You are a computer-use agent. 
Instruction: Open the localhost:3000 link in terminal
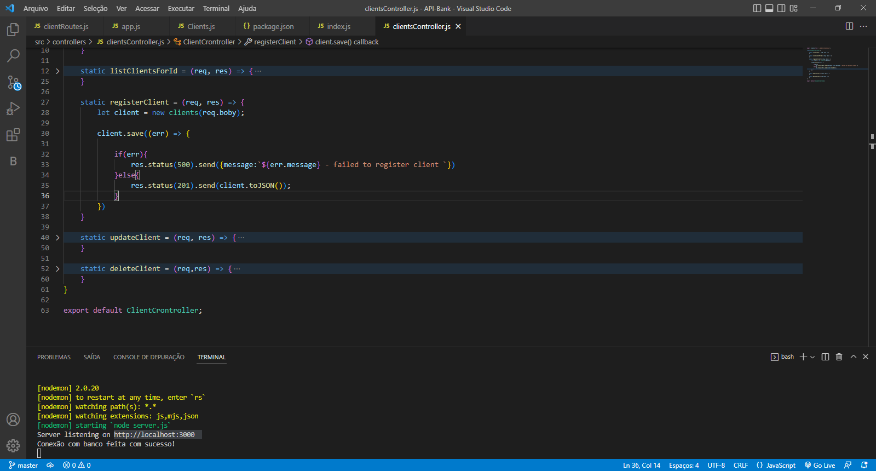[154, 435]
